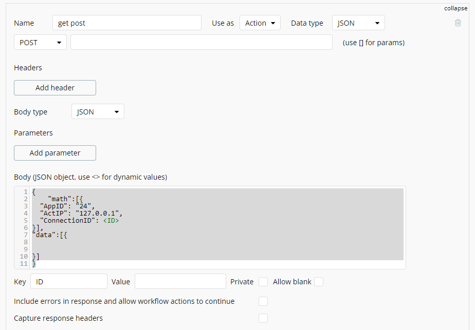This screenshot has height=330, width=475.
Task: Open the Data type JSON dropdown
Action: 358,23
